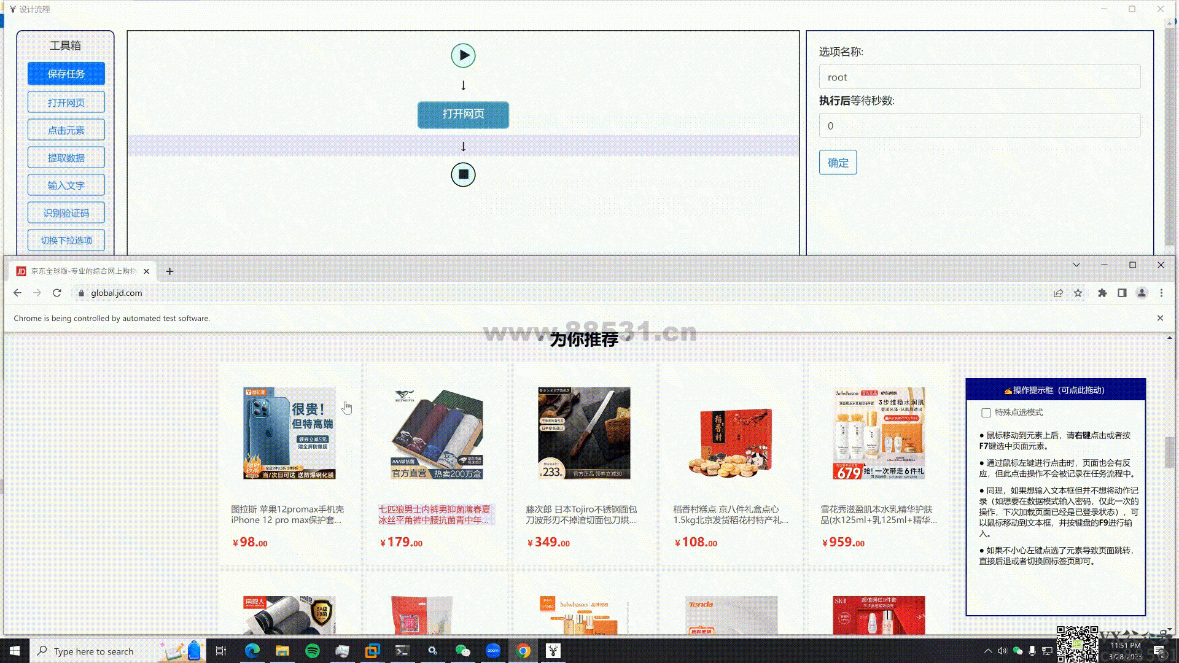Image resolution: width=1179 pixels, height=663 pixels.
Task: Choose the 输入文字 tool in the toolbox
Action: [x=66, y=185]
